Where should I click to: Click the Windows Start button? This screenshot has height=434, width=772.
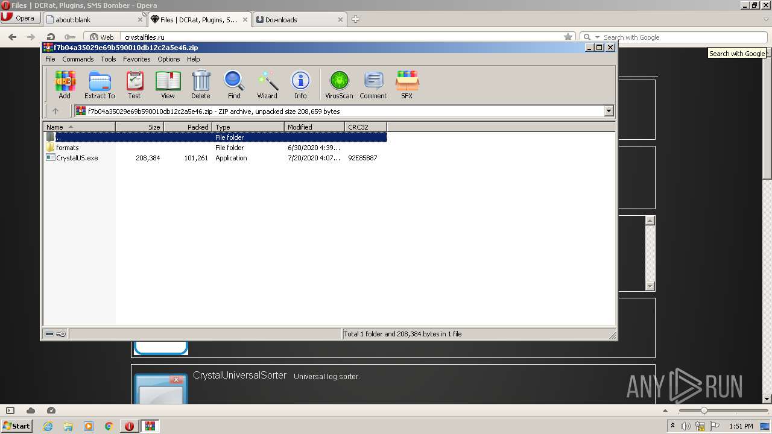(17, 426)
